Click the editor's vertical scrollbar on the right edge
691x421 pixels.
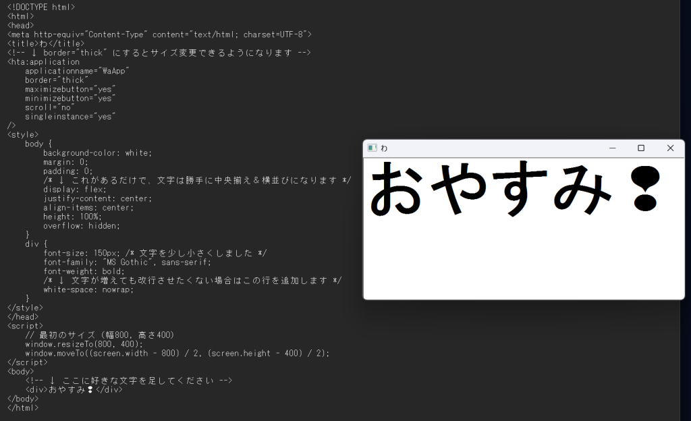[x=685, y=202]
